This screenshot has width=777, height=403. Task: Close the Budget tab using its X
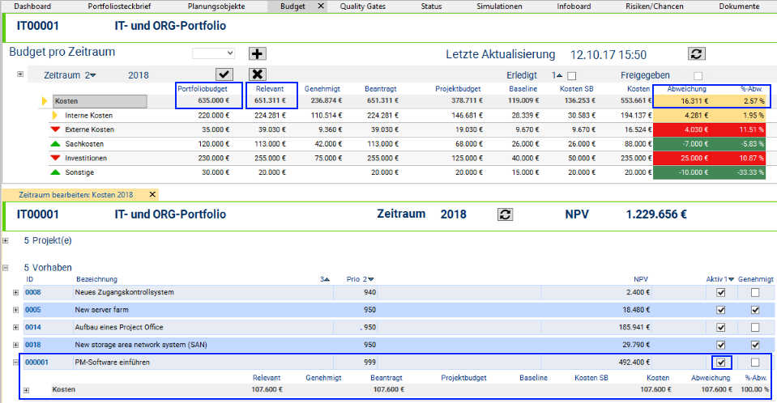tap(320, 6)
